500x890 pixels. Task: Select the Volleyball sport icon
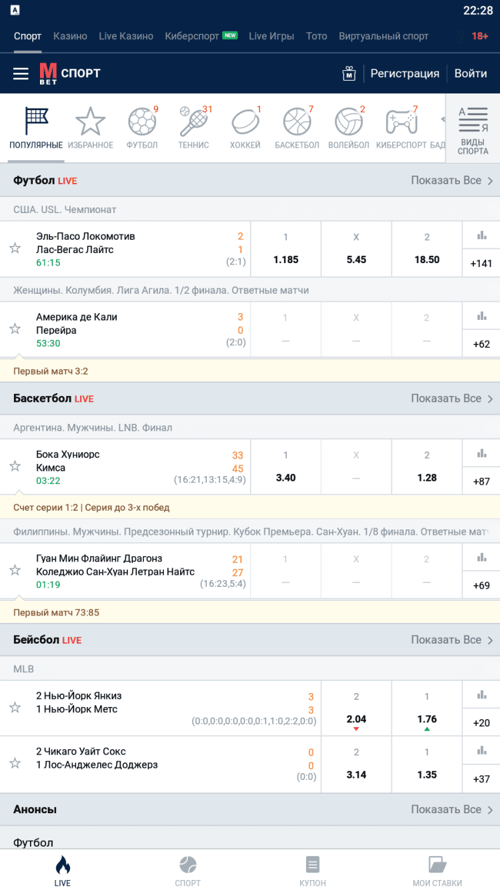tap(349, 128)
